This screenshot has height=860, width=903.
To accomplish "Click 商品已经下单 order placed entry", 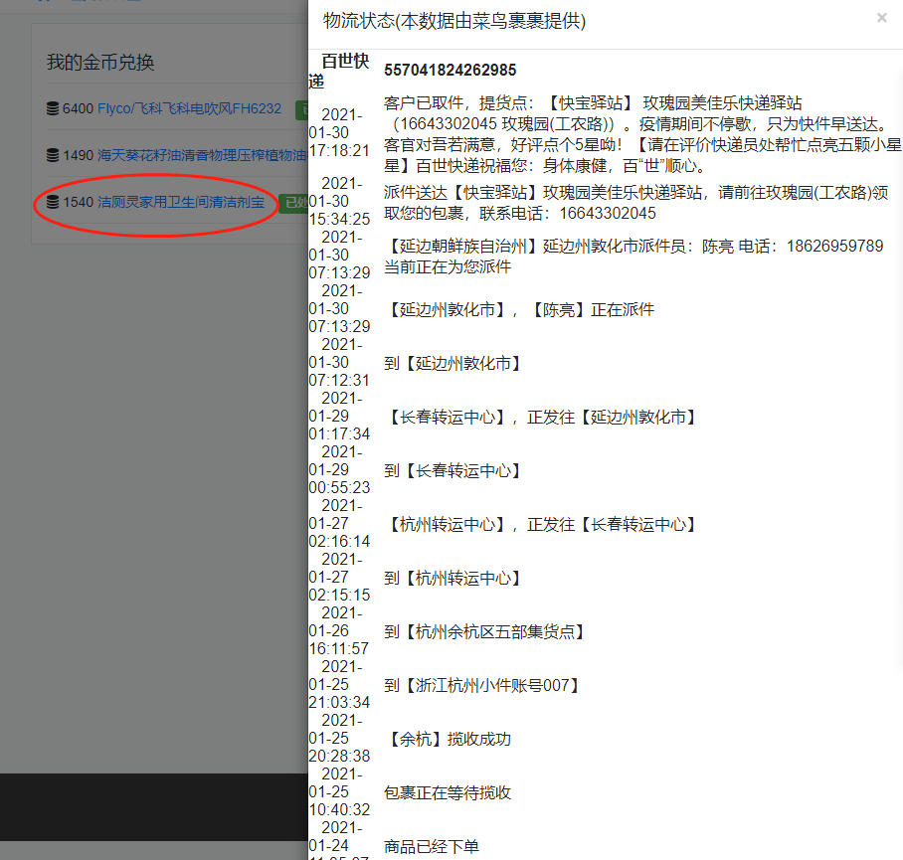I will tap(432, 847).
